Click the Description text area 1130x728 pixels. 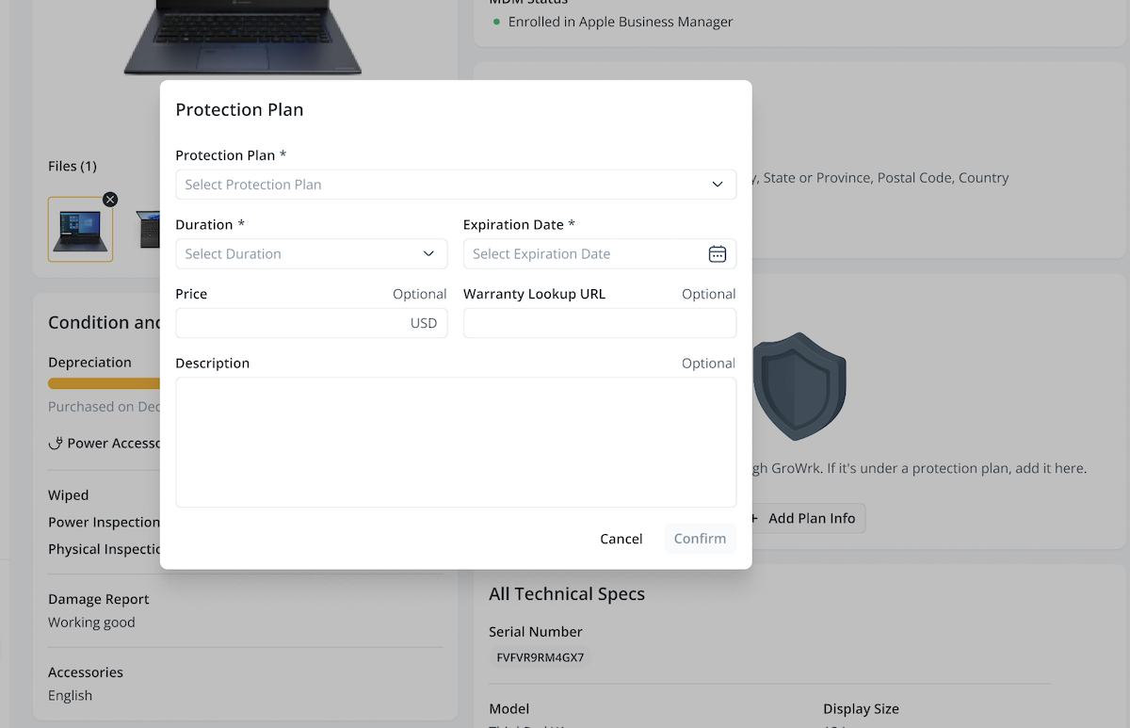tap(456, 443)
